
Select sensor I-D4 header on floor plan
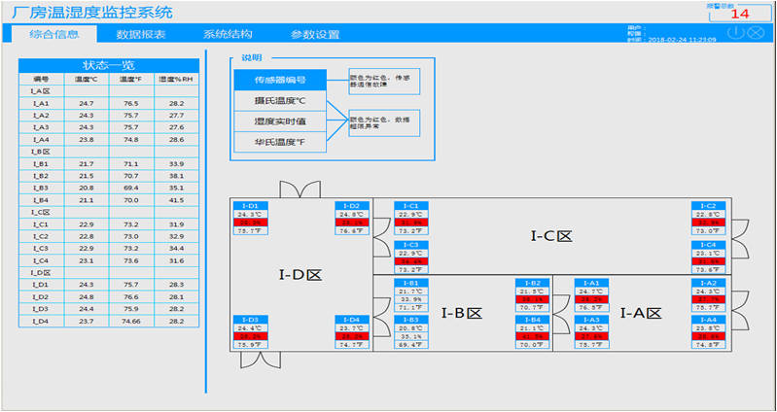coord(352,320)
